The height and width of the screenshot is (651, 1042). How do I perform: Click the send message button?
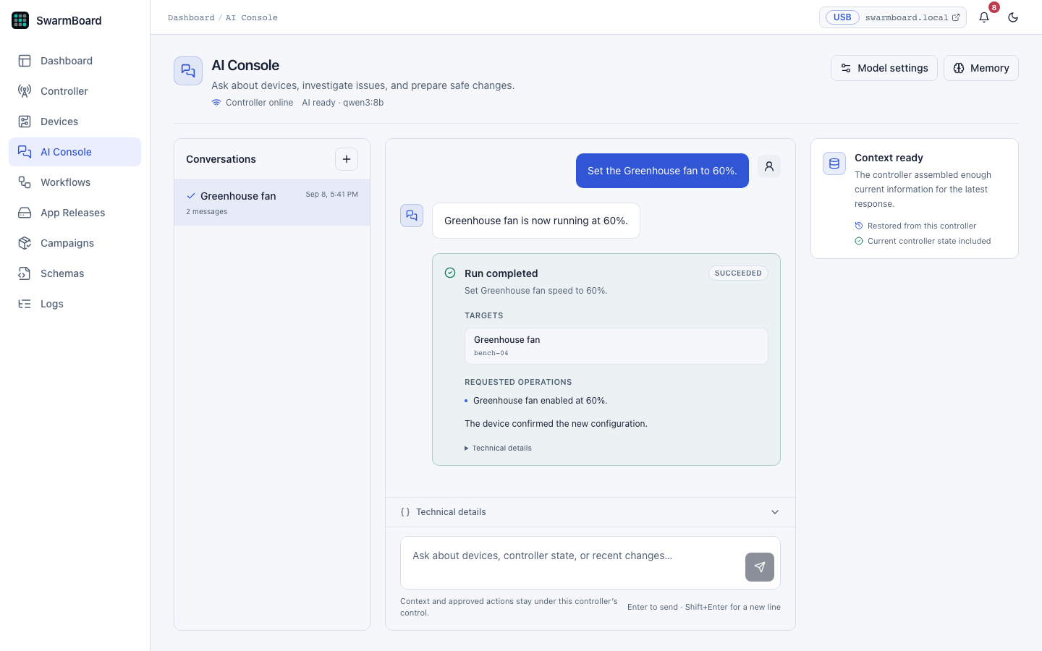(760, 567)
